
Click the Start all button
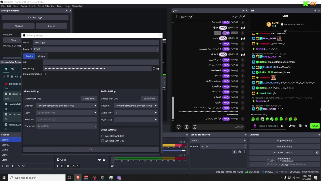pyautogui.click(x=19, y=26)
